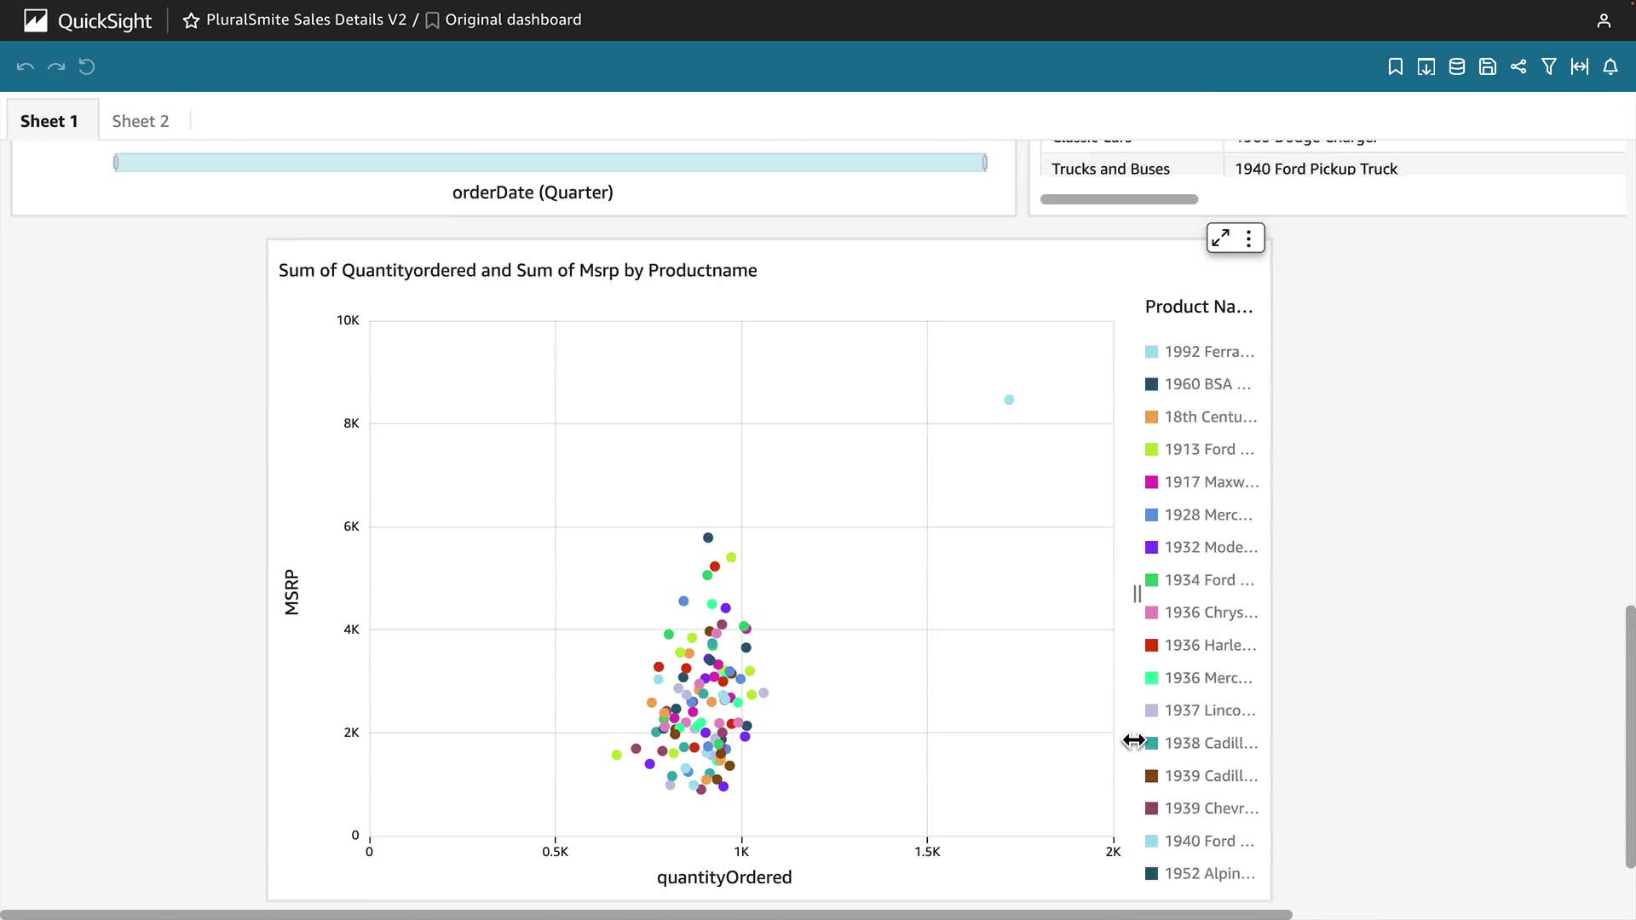The height and width of the screenshot is (920, 1636).
Task: Maximize the scatter plot visual
Action: tap(1220, 238)
